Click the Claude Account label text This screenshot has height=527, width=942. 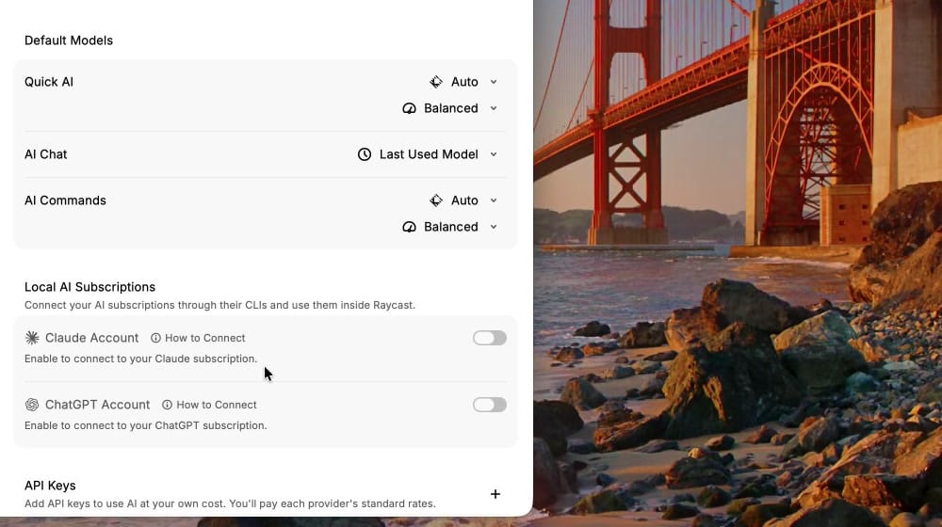pos(92,338)
